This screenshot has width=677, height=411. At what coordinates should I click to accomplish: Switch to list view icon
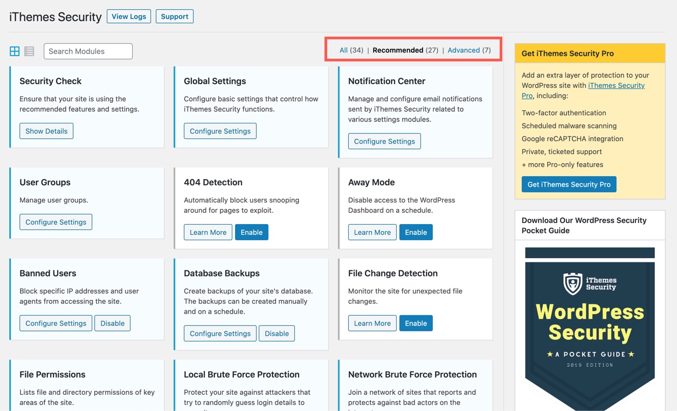29,51
